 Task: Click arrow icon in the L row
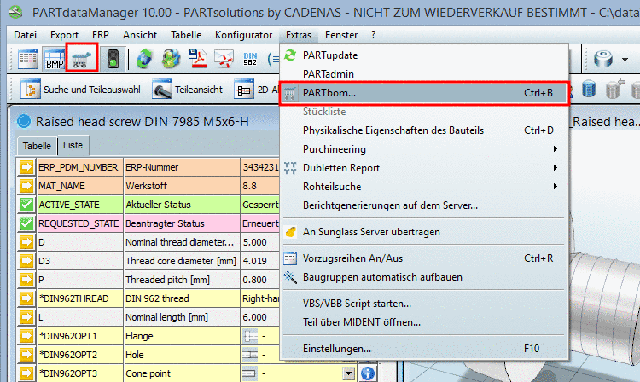click(26, 317)
